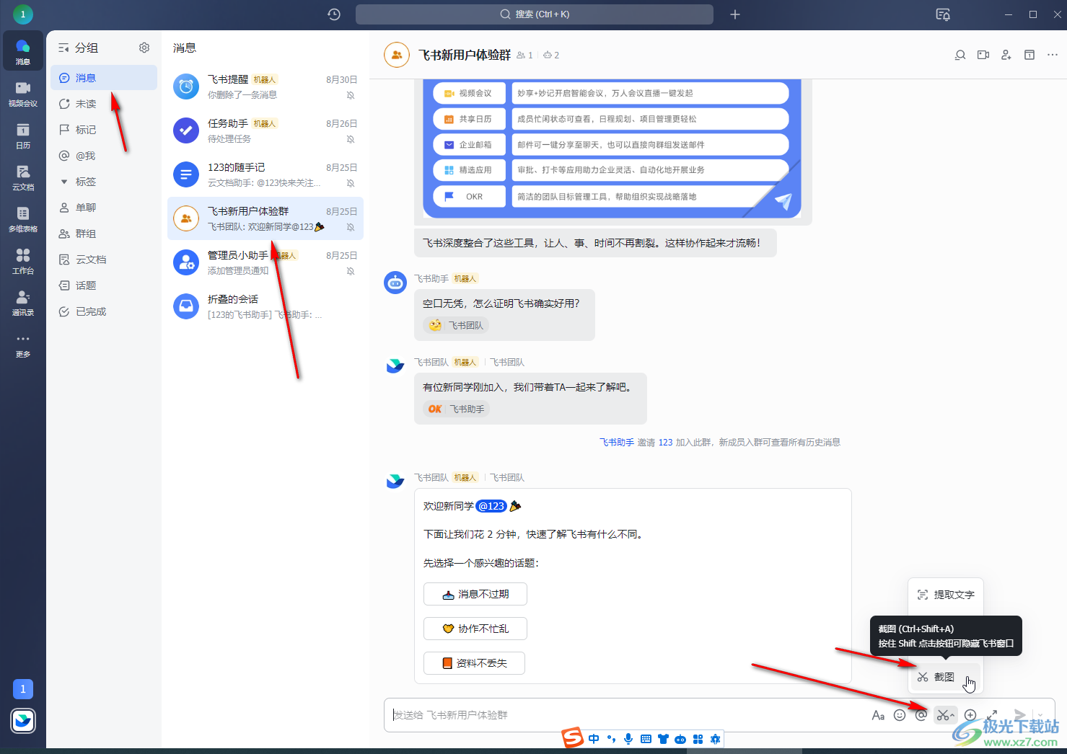
Task: Open the history clock icon beside search
Action: (334, 14)
